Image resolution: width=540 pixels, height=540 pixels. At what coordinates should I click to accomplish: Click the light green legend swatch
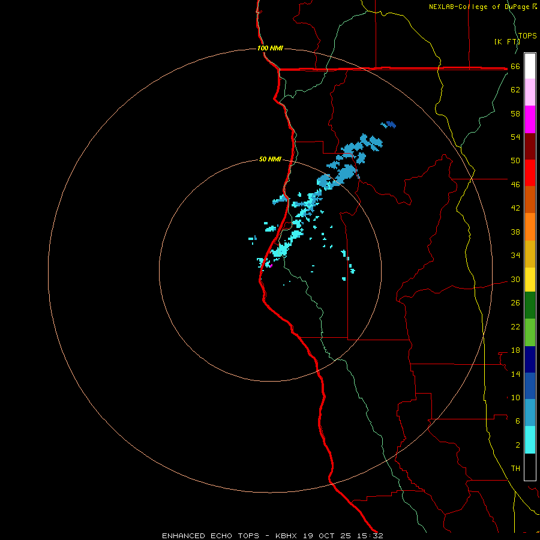(530, 332)
